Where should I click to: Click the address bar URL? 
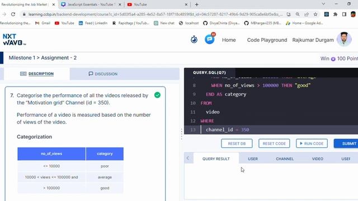156,14
